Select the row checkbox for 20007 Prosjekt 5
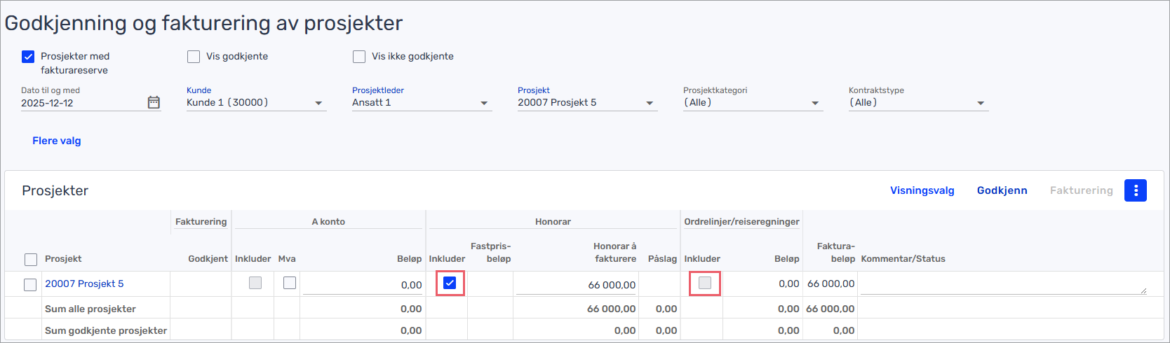 pos(30,284)
